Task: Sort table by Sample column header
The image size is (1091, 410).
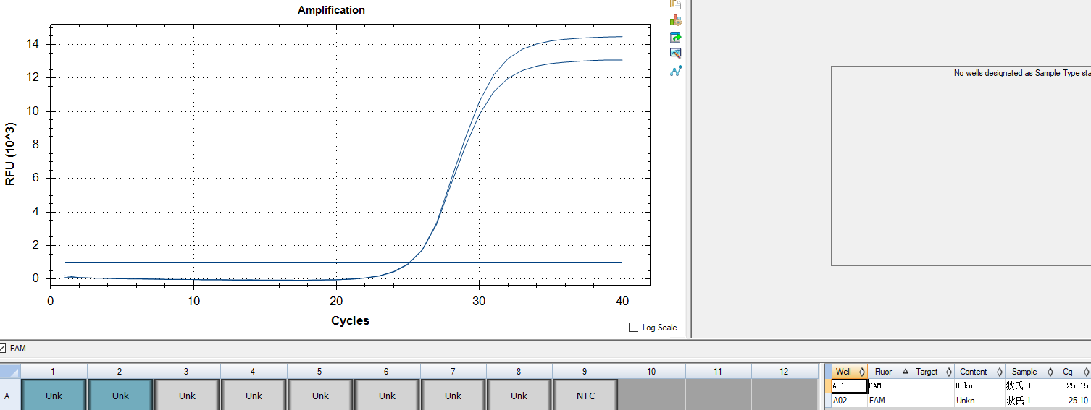Action: pos(1030,372)
